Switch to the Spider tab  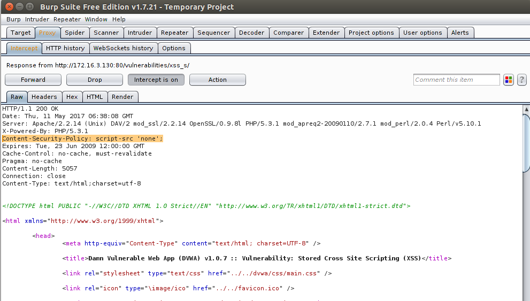[x=75, y=33]
